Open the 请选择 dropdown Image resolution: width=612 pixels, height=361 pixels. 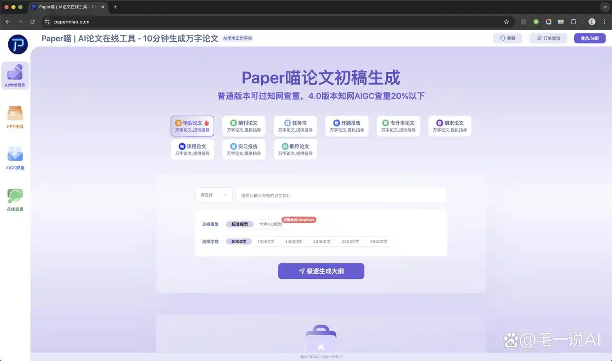click(x=213, y=195)
